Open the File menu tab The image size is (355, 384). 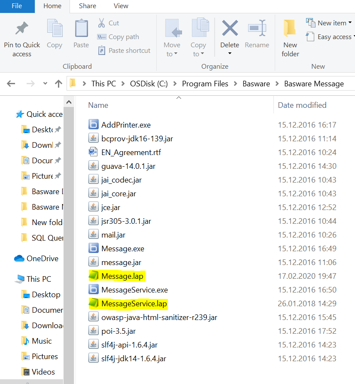point(17,6)
